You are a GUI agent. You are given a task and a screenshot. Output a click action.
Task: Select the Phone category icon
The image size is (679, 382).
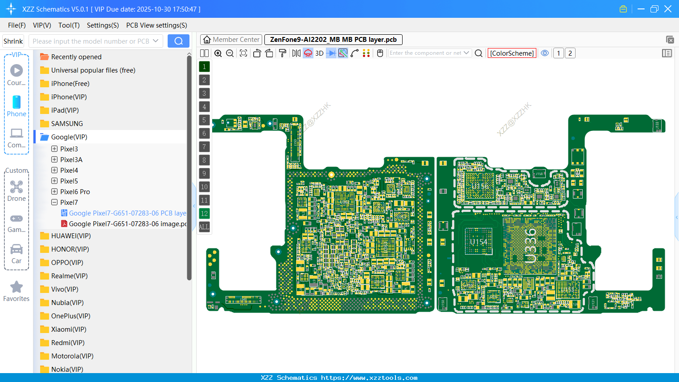[x=16, y=106]
